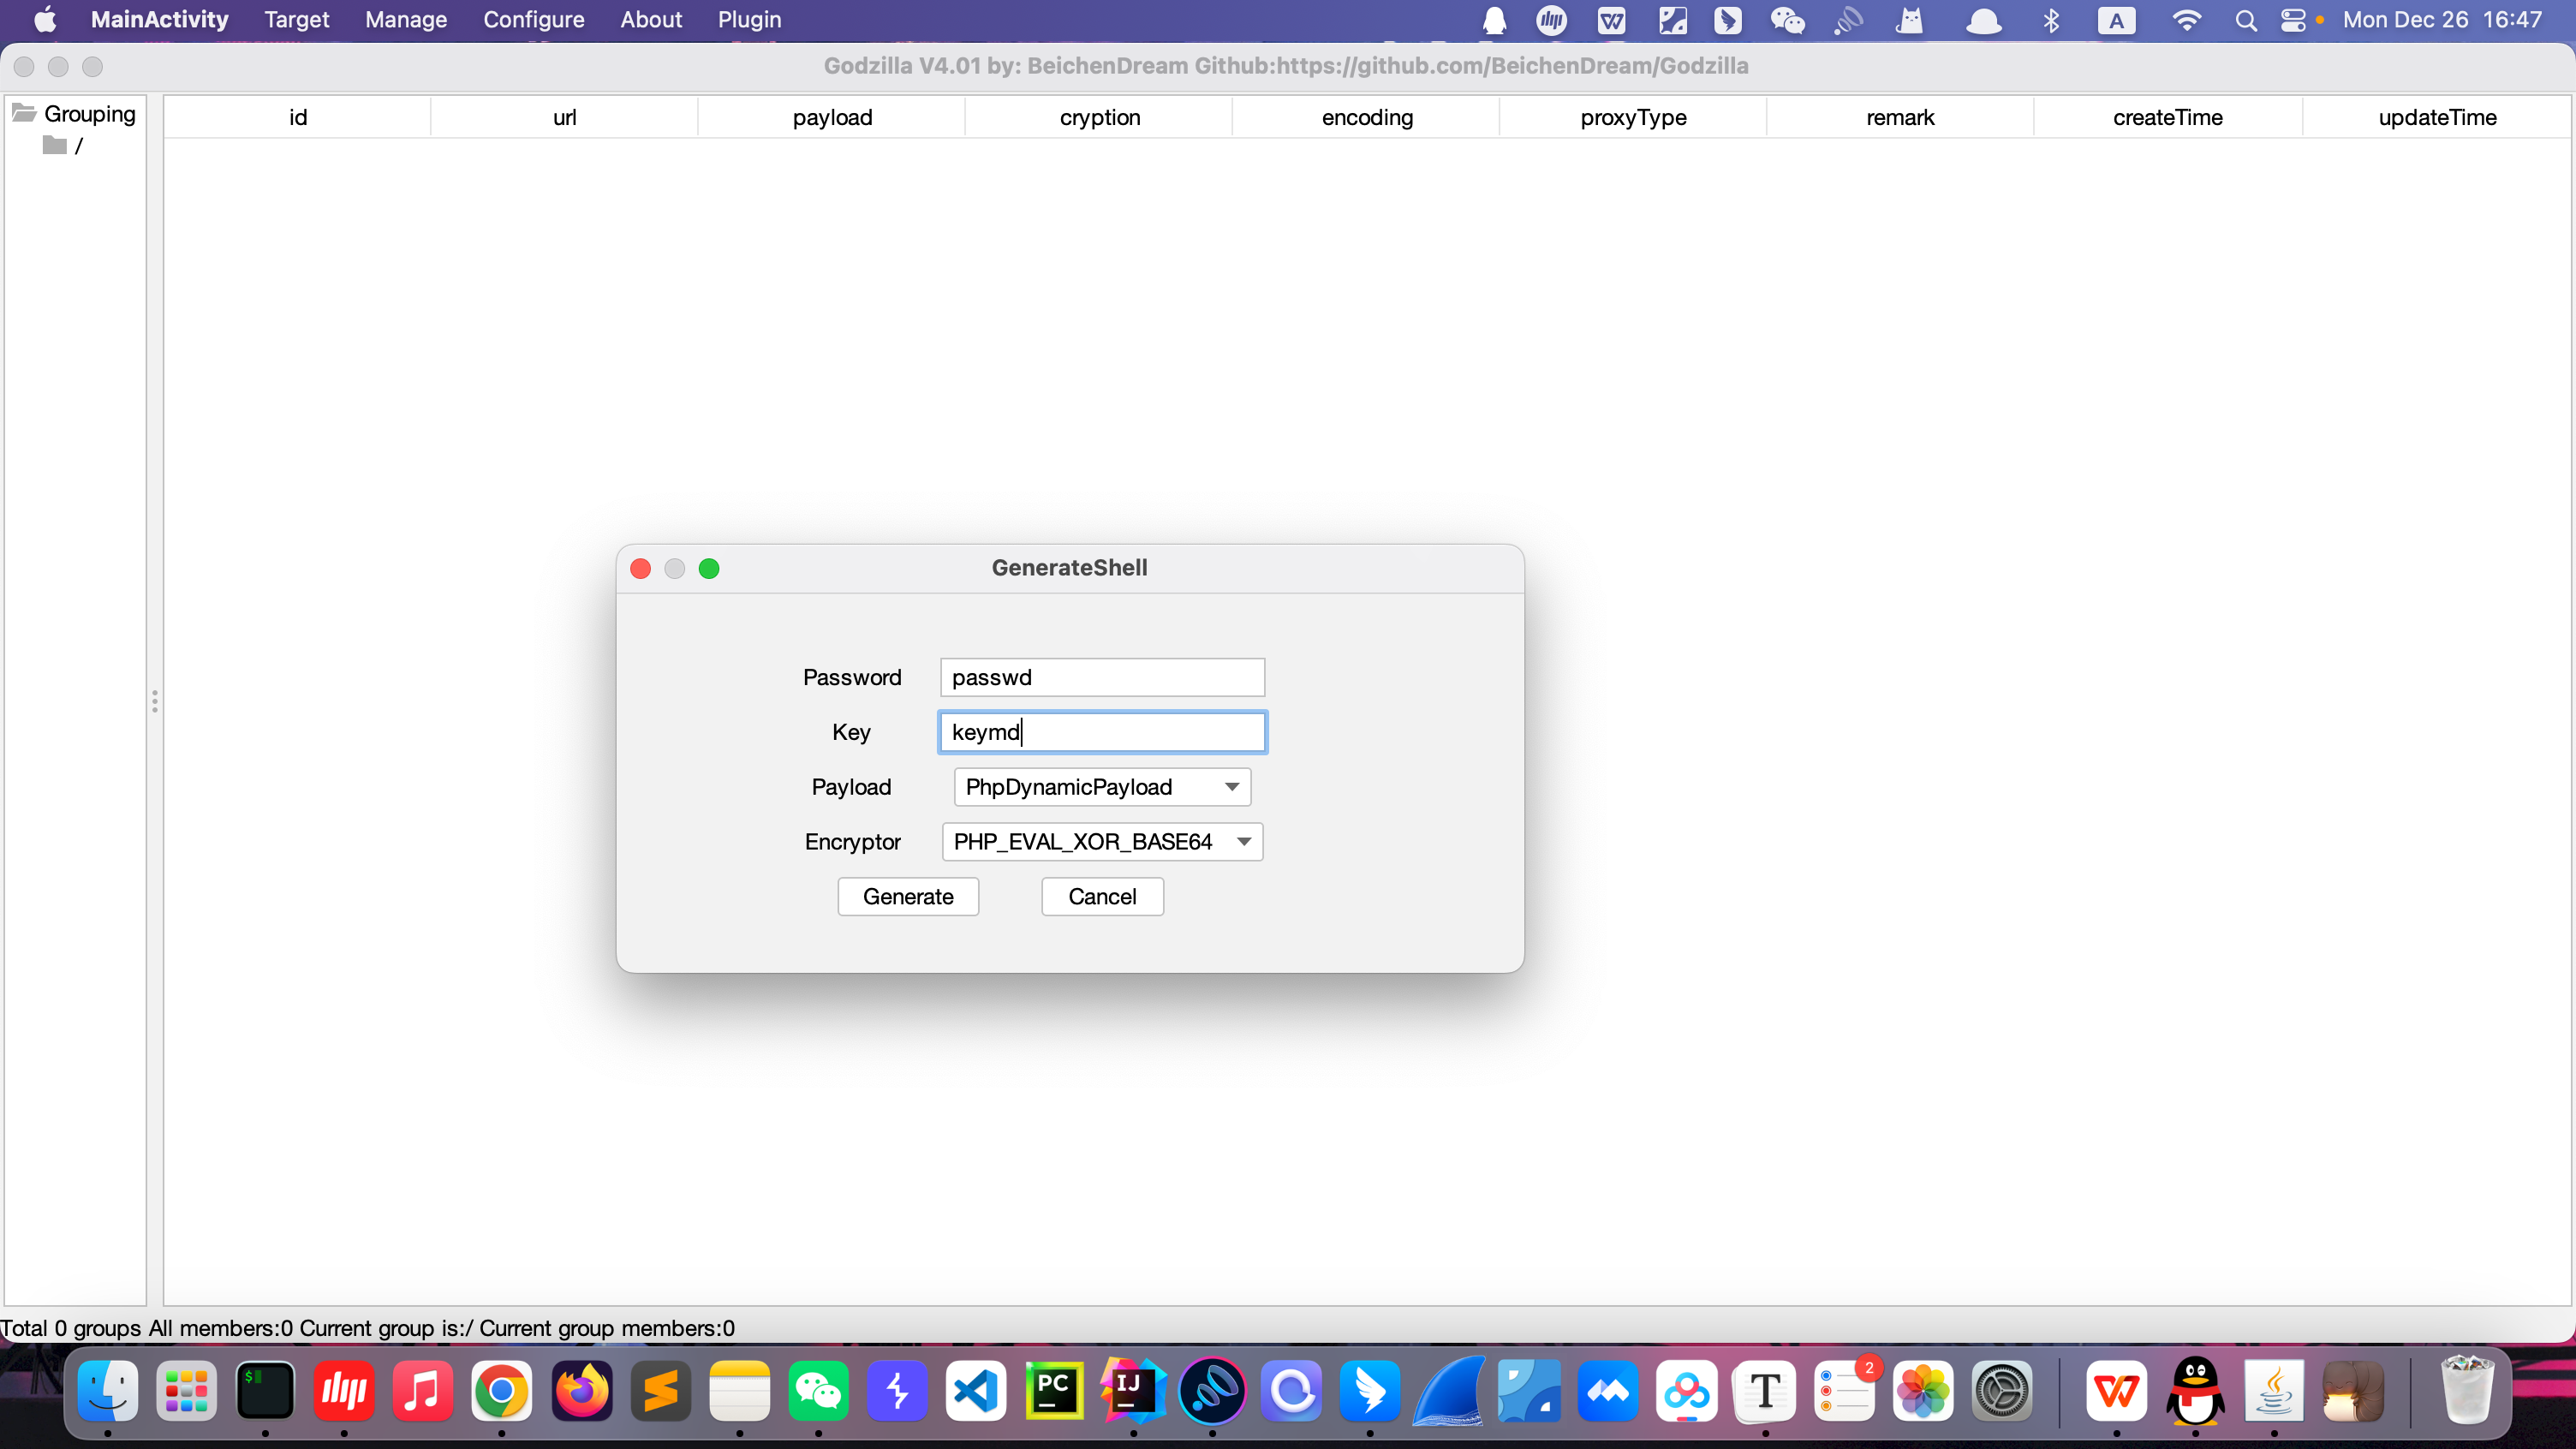Open Sublime Text dock icon
The width and height of the screenshot is (2576, 1449).
tap(660, 1391)
